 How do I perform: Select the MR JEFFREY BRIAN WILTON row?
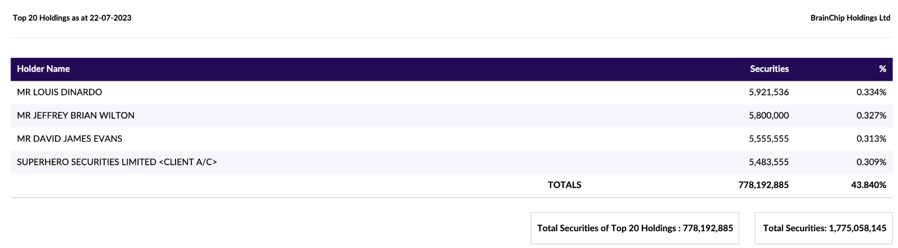click(451, 115)
